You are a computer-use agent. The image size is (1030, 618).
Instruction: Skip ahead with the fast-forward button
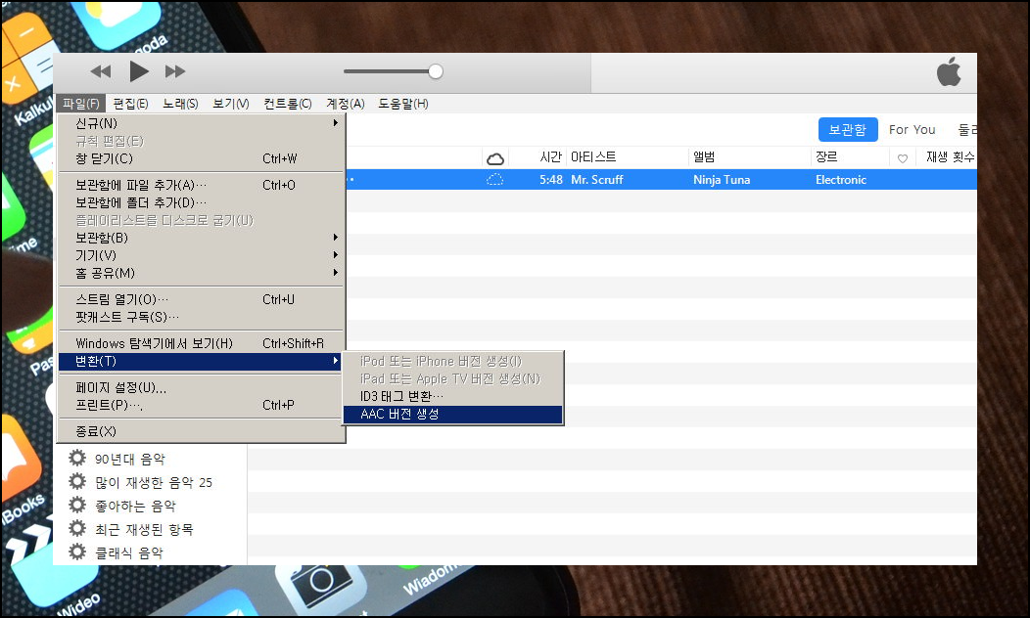(x=174, y=71)
